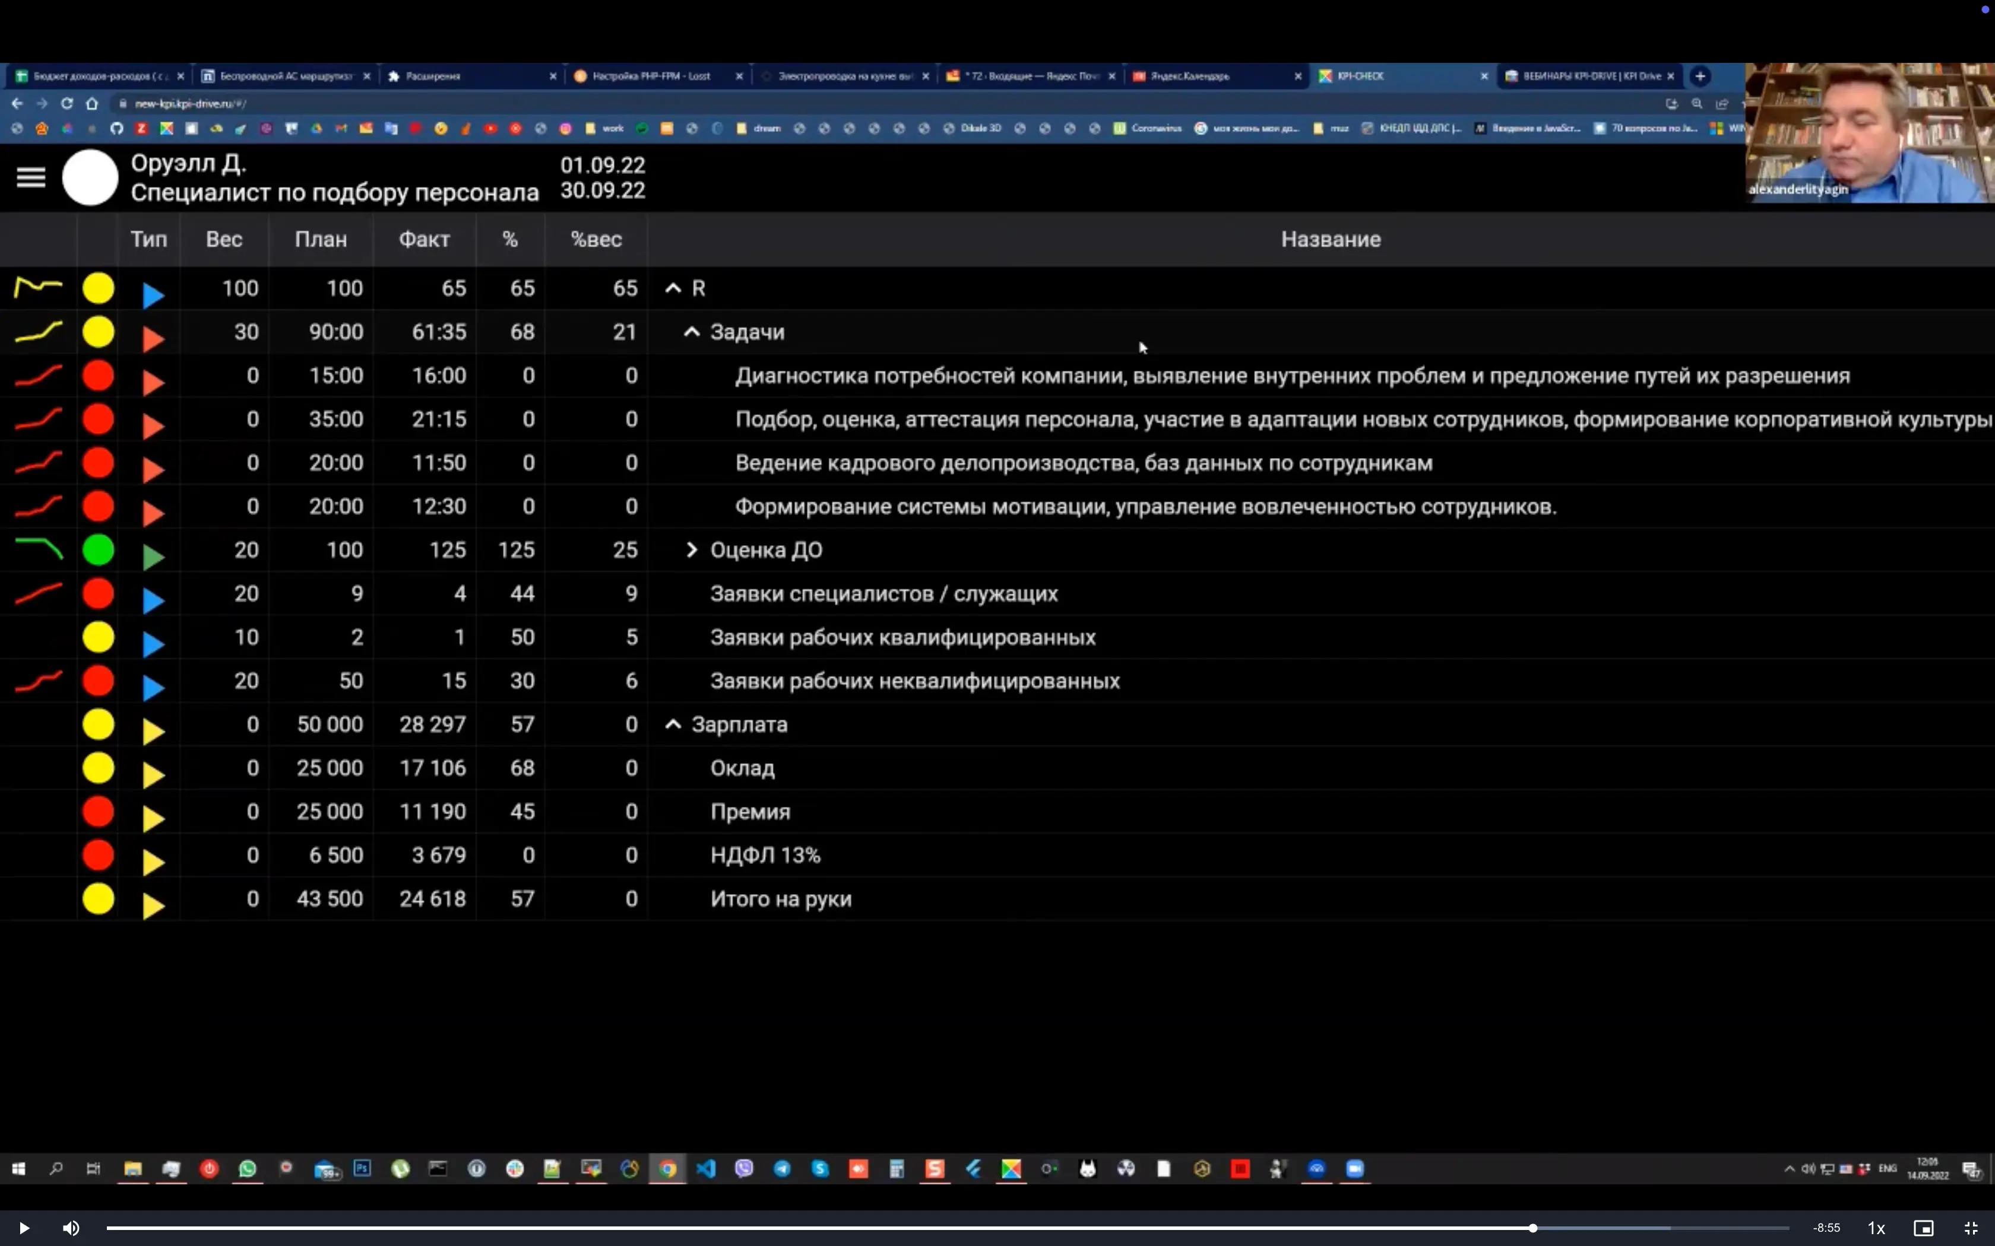The height and width of the screenshot is (1246, 1995).
Task: Mute the video volume speaker icon
Action: coord(71,1228)
